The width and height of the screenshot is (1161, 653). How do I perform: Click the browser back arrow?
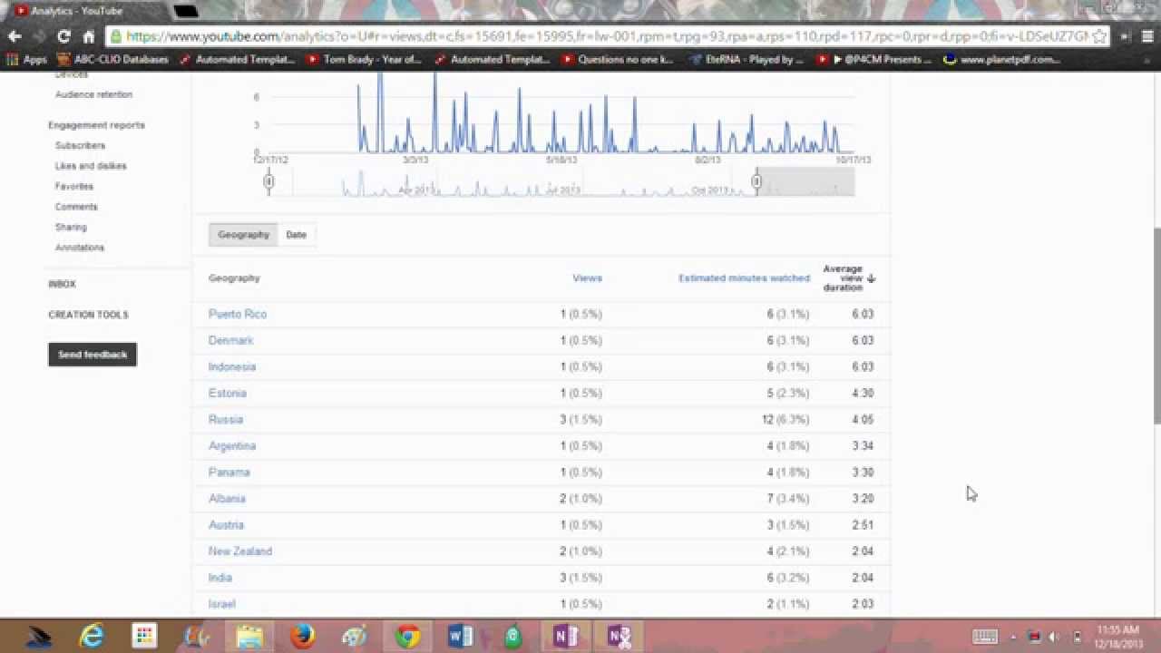pos(15,36)
